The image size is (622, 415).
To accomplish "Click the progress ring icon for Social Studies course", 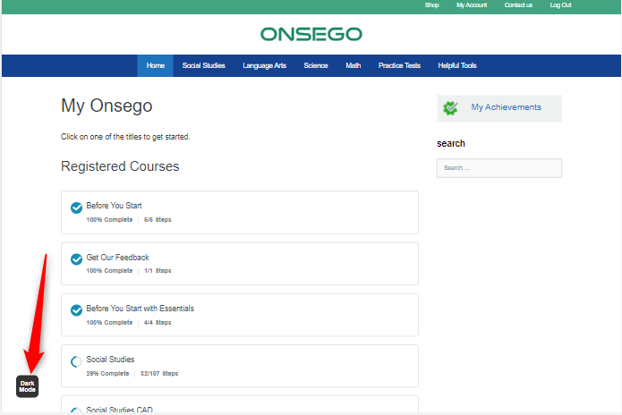I will [76, 361].
